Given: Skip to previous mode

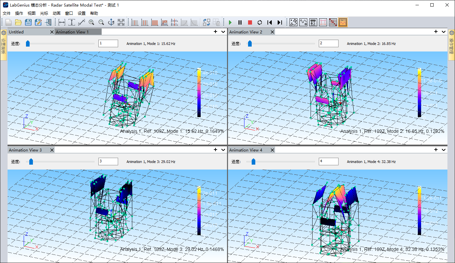Looking at the screenshot, I should click(x=270, y=22).
